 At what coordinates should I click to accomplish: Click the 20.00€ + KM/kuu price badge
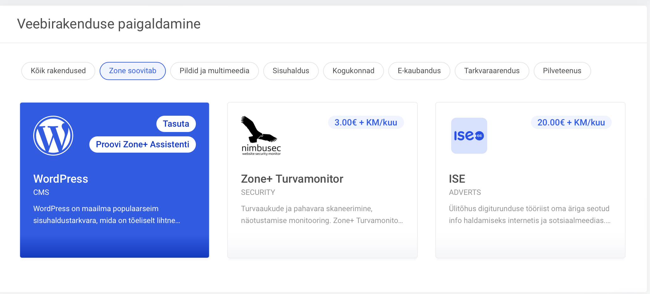[571, 123]
